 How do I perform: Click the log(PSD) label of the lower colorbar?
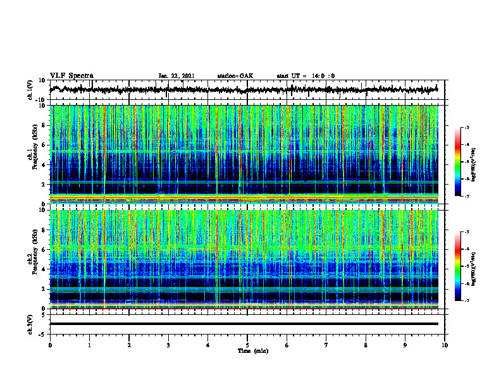(474, 269)
